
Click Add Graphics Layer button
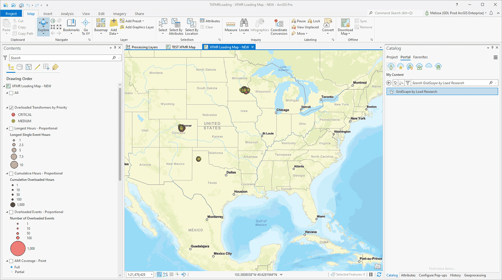pyautogui.click(x=137, y=27)
